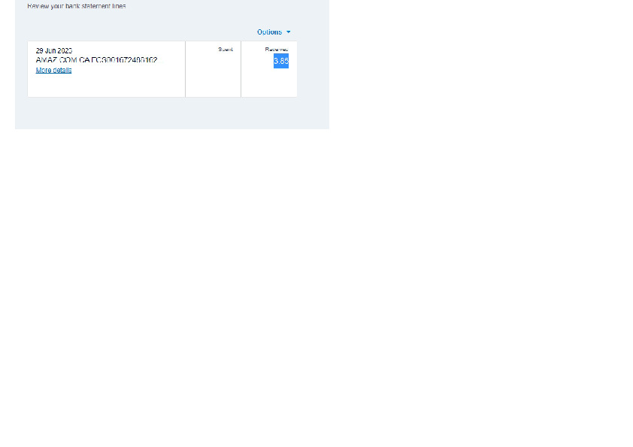Click the white area right of the grey panel
The height and width of the screenshot is (447, 633).
[481, 68]
